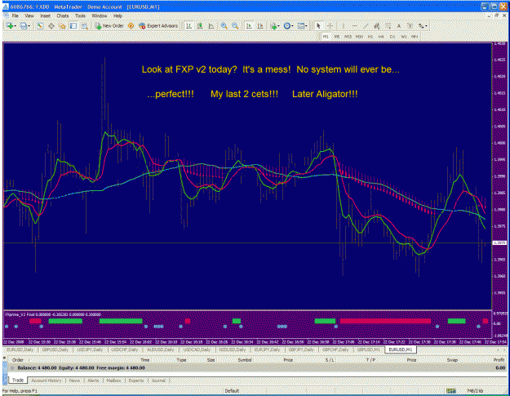Image resolution: width=510 pixels, height=396 pixels.
Task: Expand the Indicators dropdown arrow
Action: (279, 26)
